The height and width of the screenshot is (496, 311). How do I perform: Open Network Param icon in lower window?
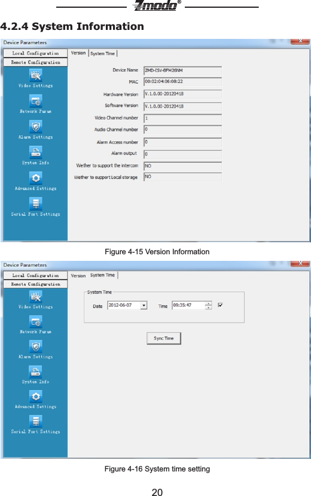click(36, 322)
